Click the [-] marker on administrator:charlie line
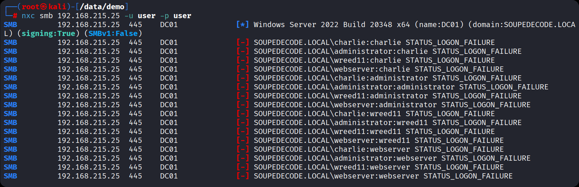579x187 pixels. click(x=243, y=52)
